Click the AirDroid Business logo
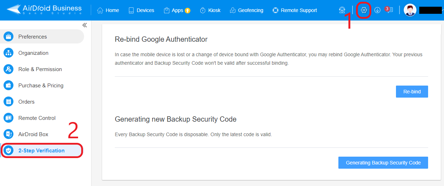Viewport: 444px width, 186px height. coord(44,10)
